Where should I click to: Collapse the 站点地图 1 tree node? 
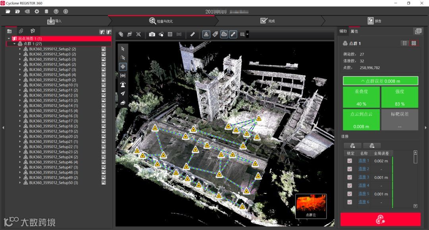[9, 39]
